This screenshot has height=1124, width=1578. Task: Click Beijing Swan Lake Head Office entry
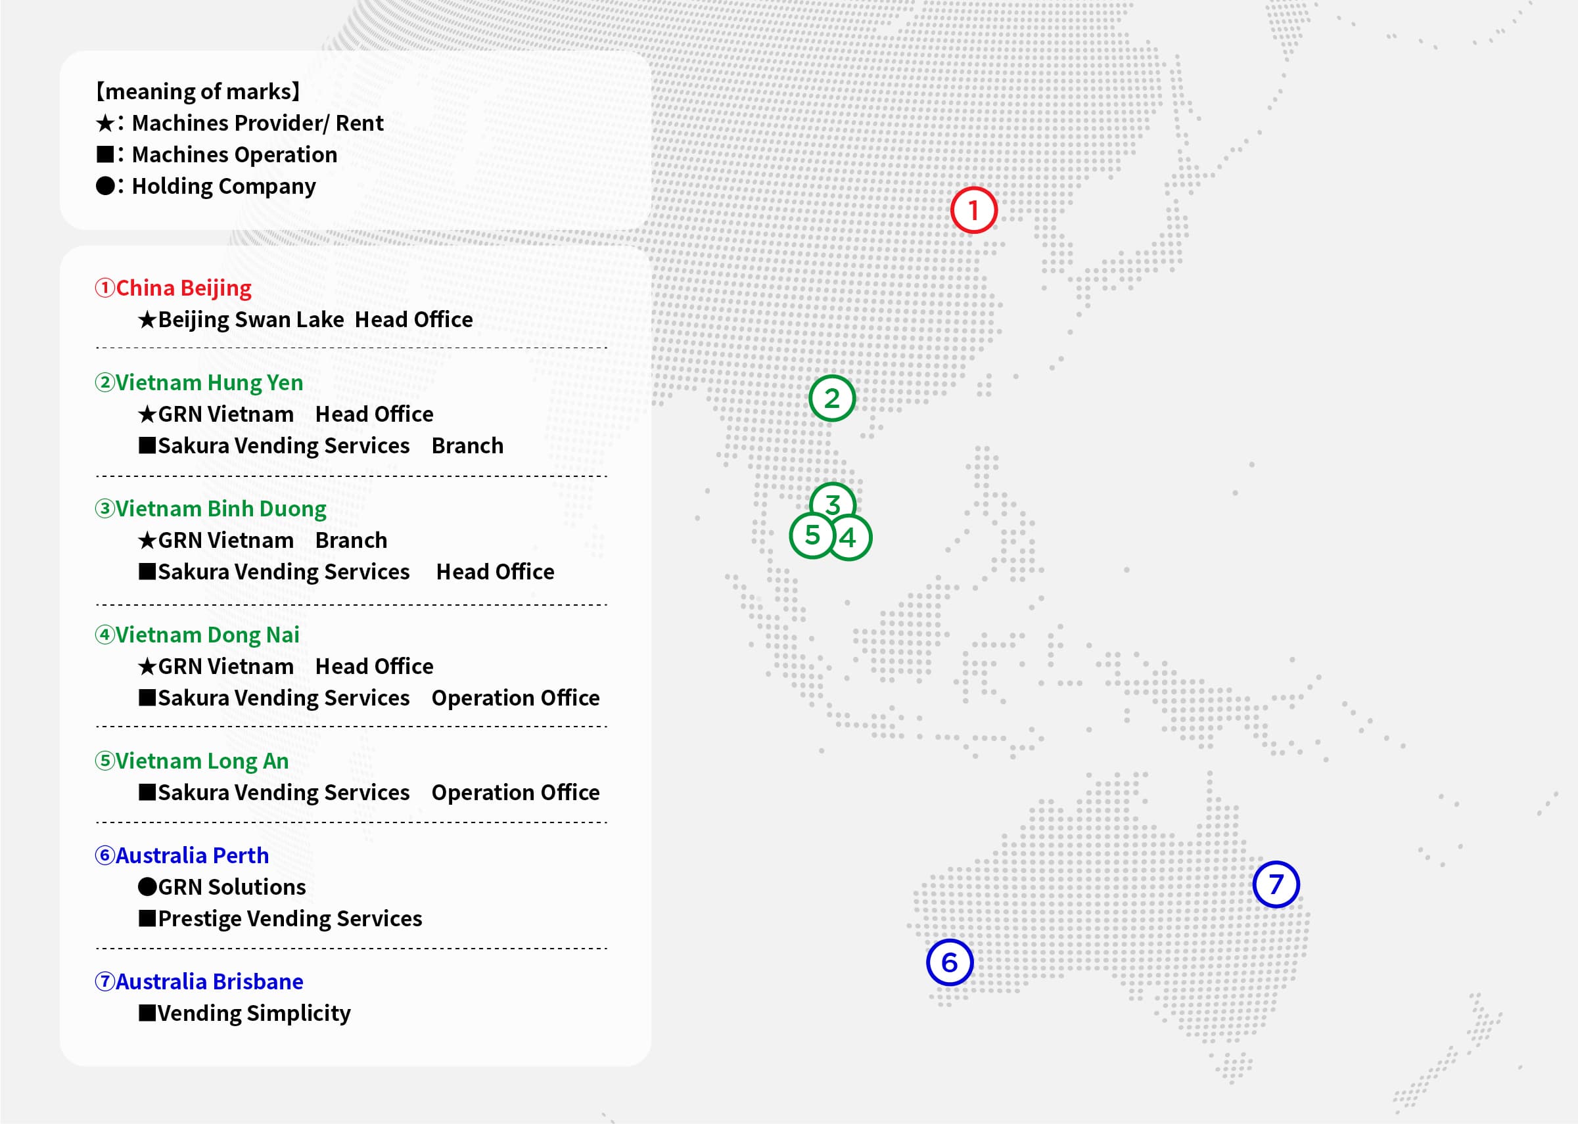click(306, 320)
